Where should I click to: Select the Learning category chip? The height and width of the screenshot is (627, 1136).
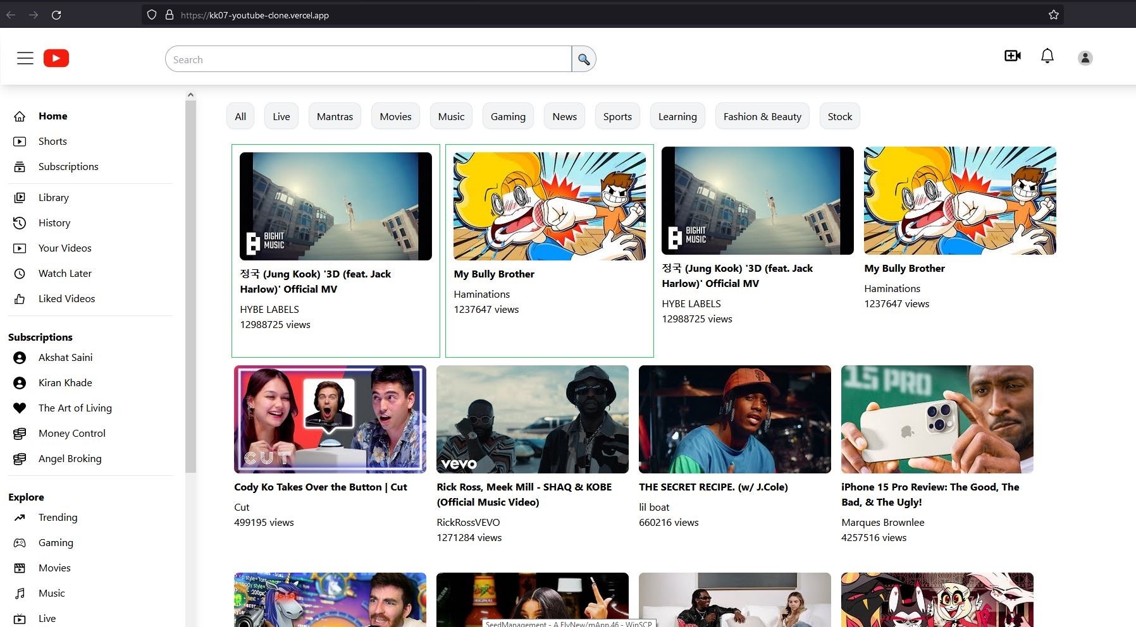point(677,116)
